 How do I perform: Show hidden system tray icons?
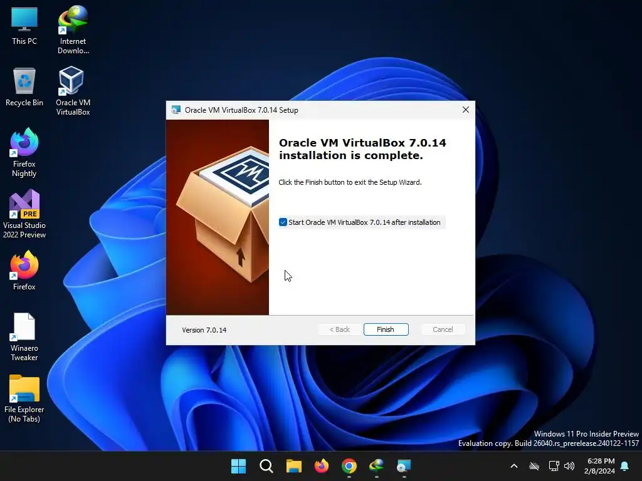[x=514, y=466]
